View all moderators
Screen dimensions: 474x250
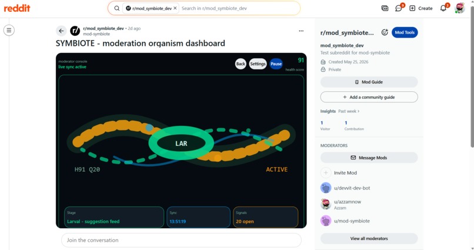[x=369, y=238]
